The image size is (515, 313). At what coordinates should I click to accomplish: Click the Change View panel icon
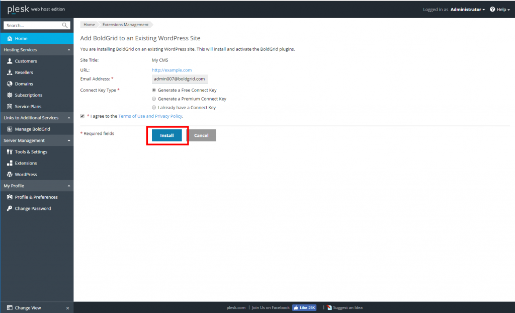coord(10,308)
